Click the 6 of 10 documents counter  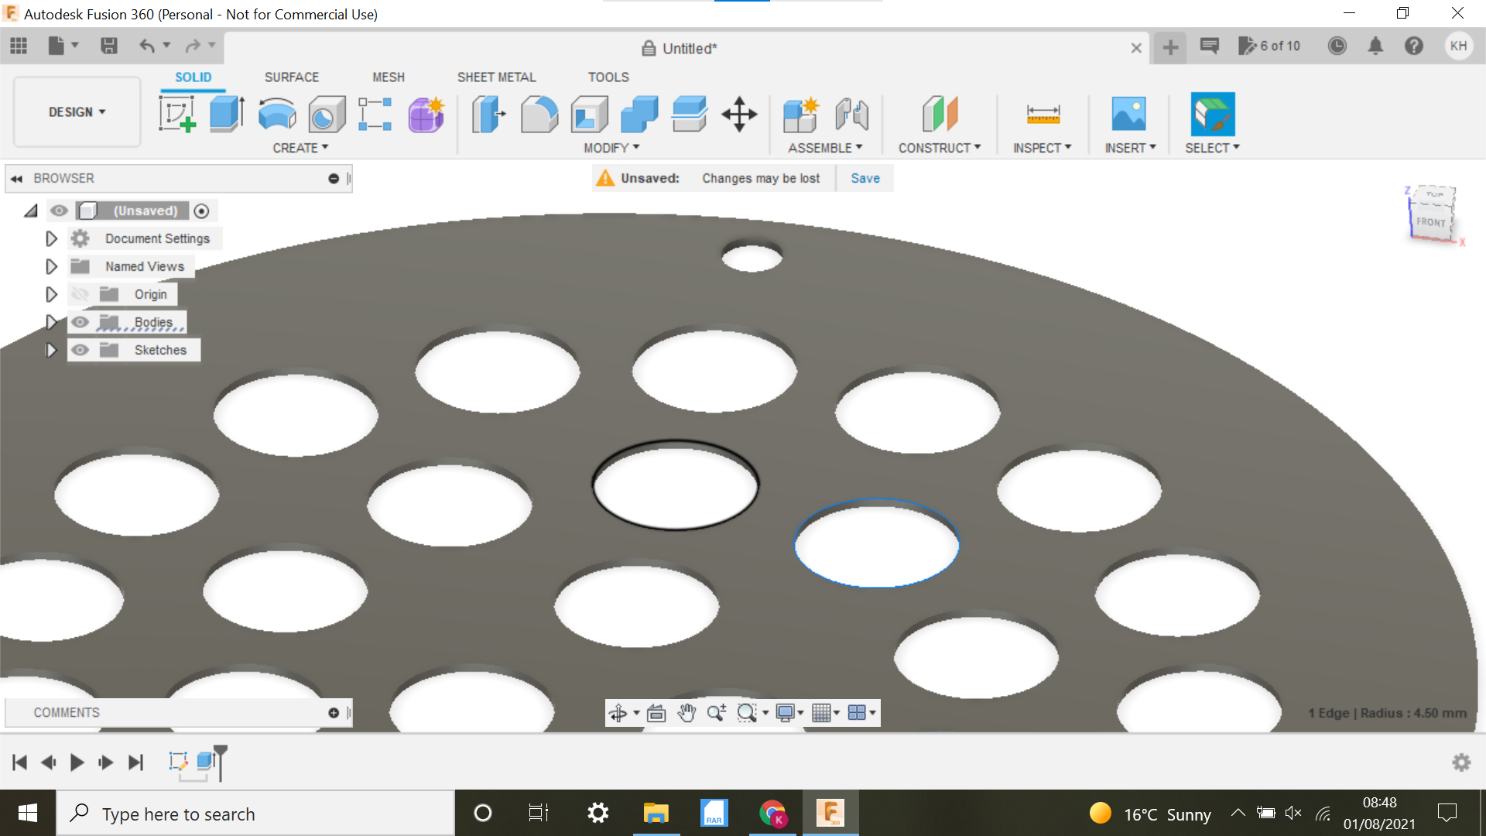[1269, 46]
